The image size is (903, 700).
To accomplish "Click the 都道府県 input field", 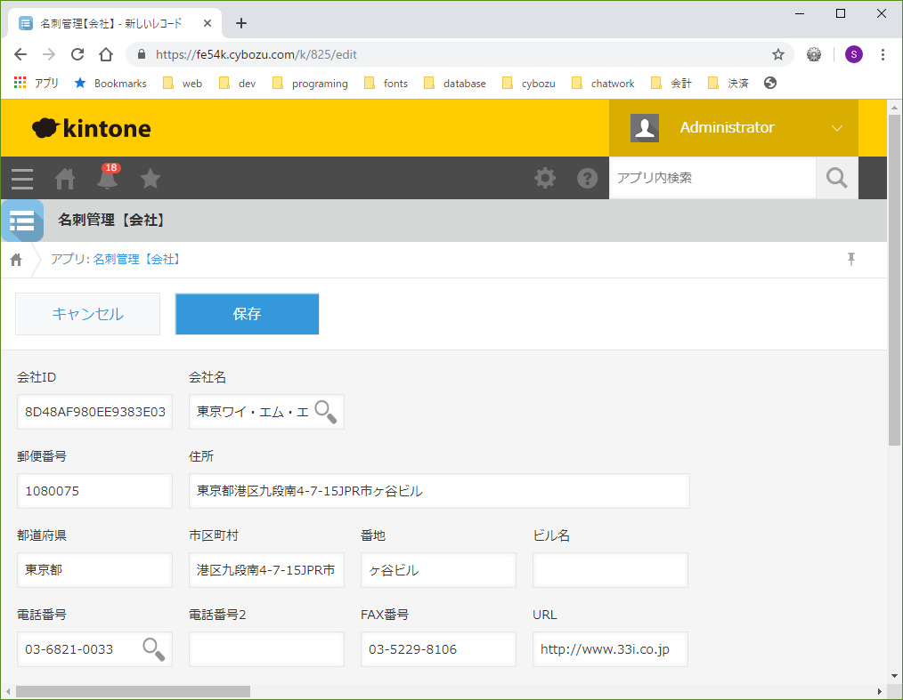I will pyautogui.click(x=95, y=570).
